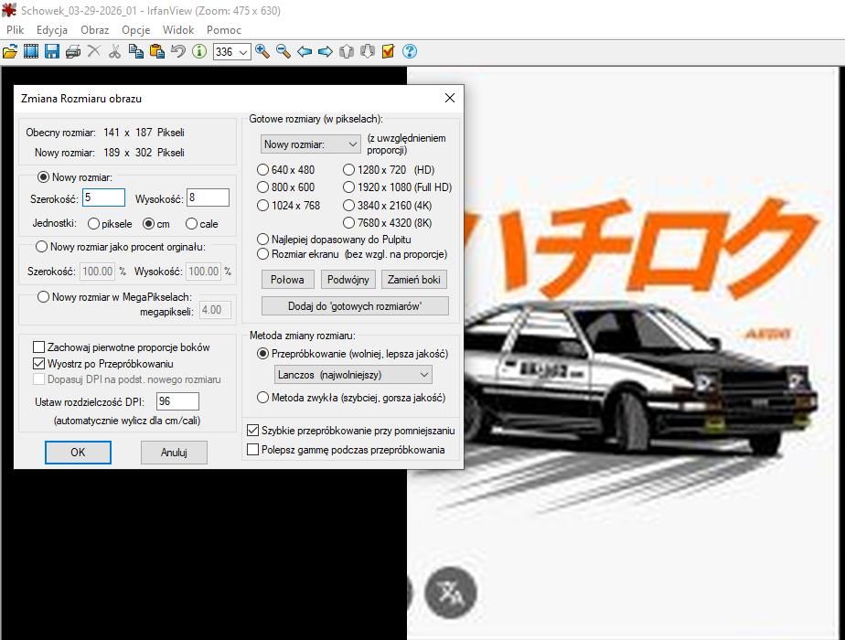Click the Zamień boki button

point(414,280)
